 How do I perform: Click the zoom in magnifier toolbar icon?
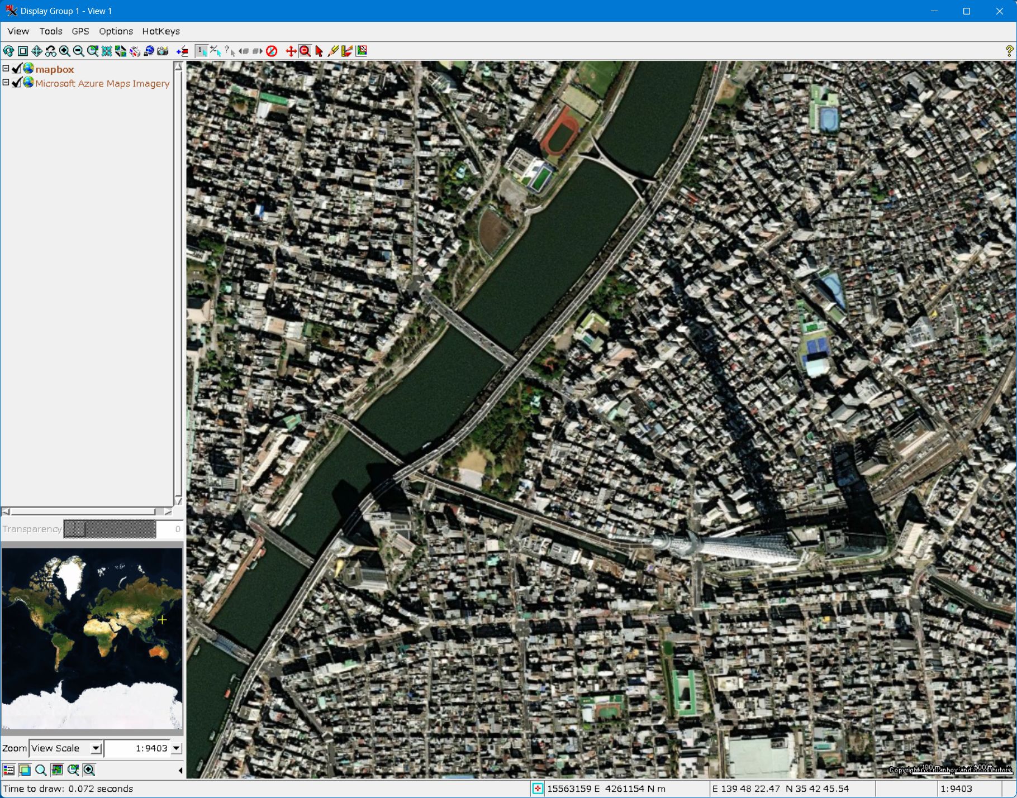pyautogui.click(x=65, y=51)
